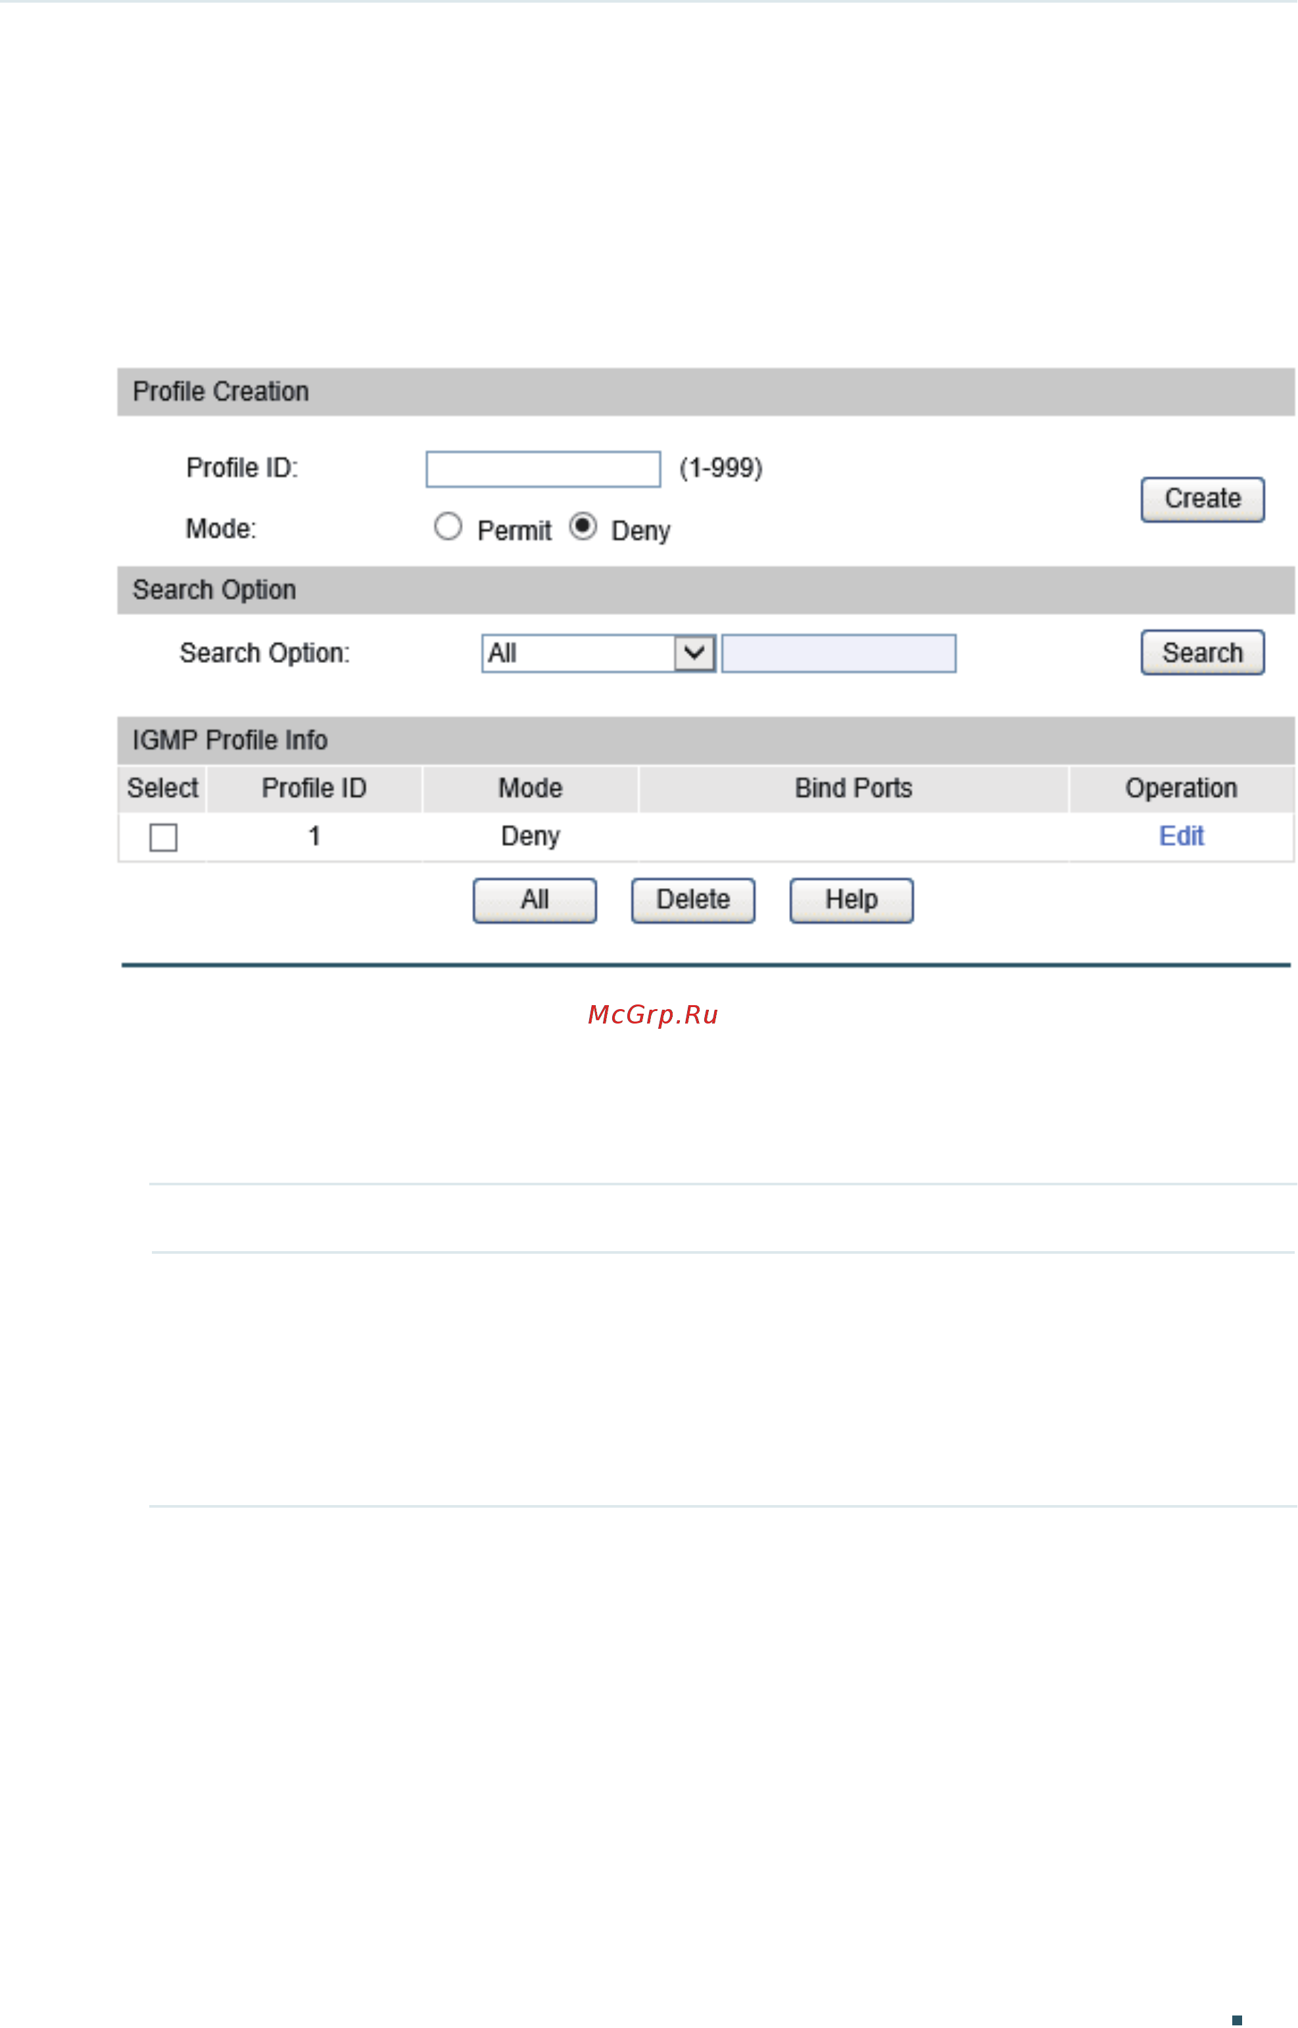The width and height of the screenshot is (1298, 2028).
Task: Click the Profile ID value 1 cell
Action: click(x=314, y=837)
